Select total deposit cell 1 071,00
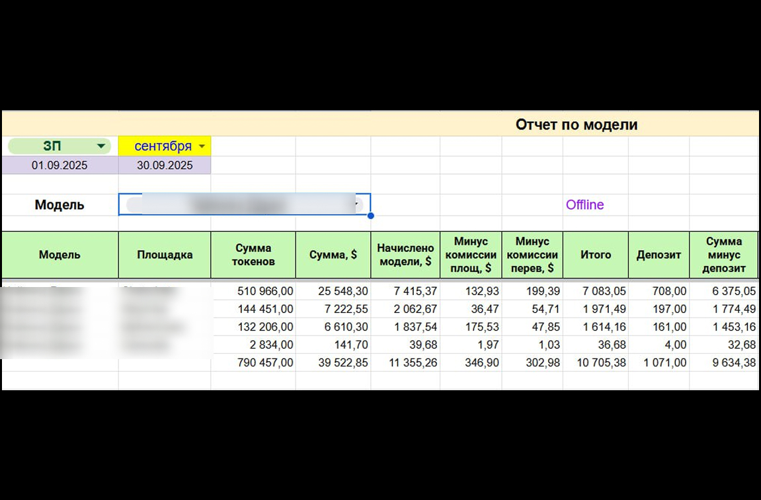The height and width of the screenshot is (500, 761). pos(659,363)
